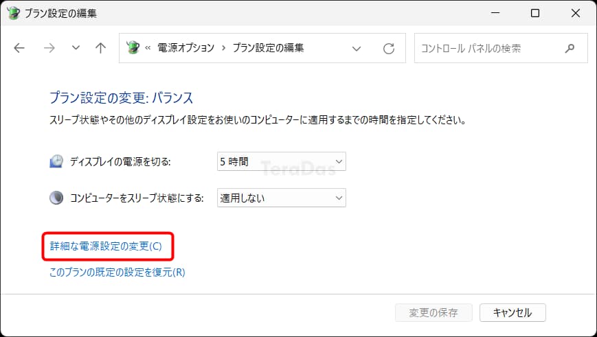The image size is (597, 337).
Task: Click the heading プラン設定の変更: バランス
Action: point(122,97)
